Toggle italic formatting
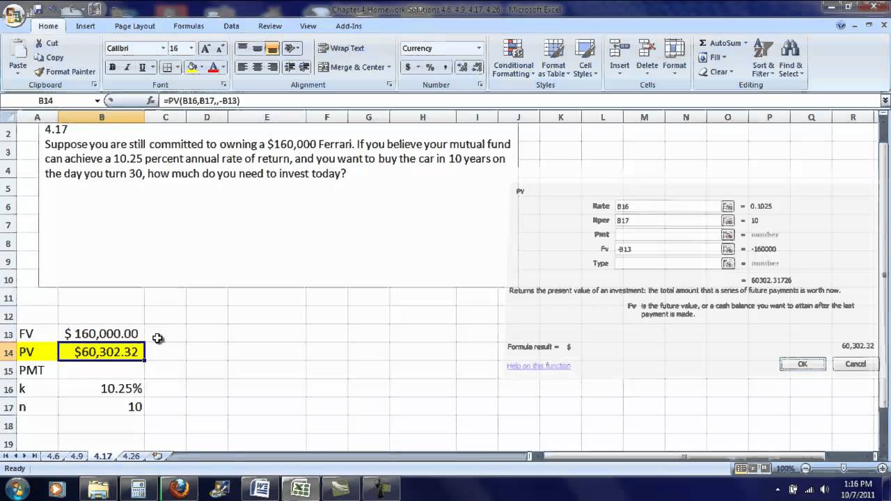The height and width of the screenshot is (501, 891). point(127,67)
